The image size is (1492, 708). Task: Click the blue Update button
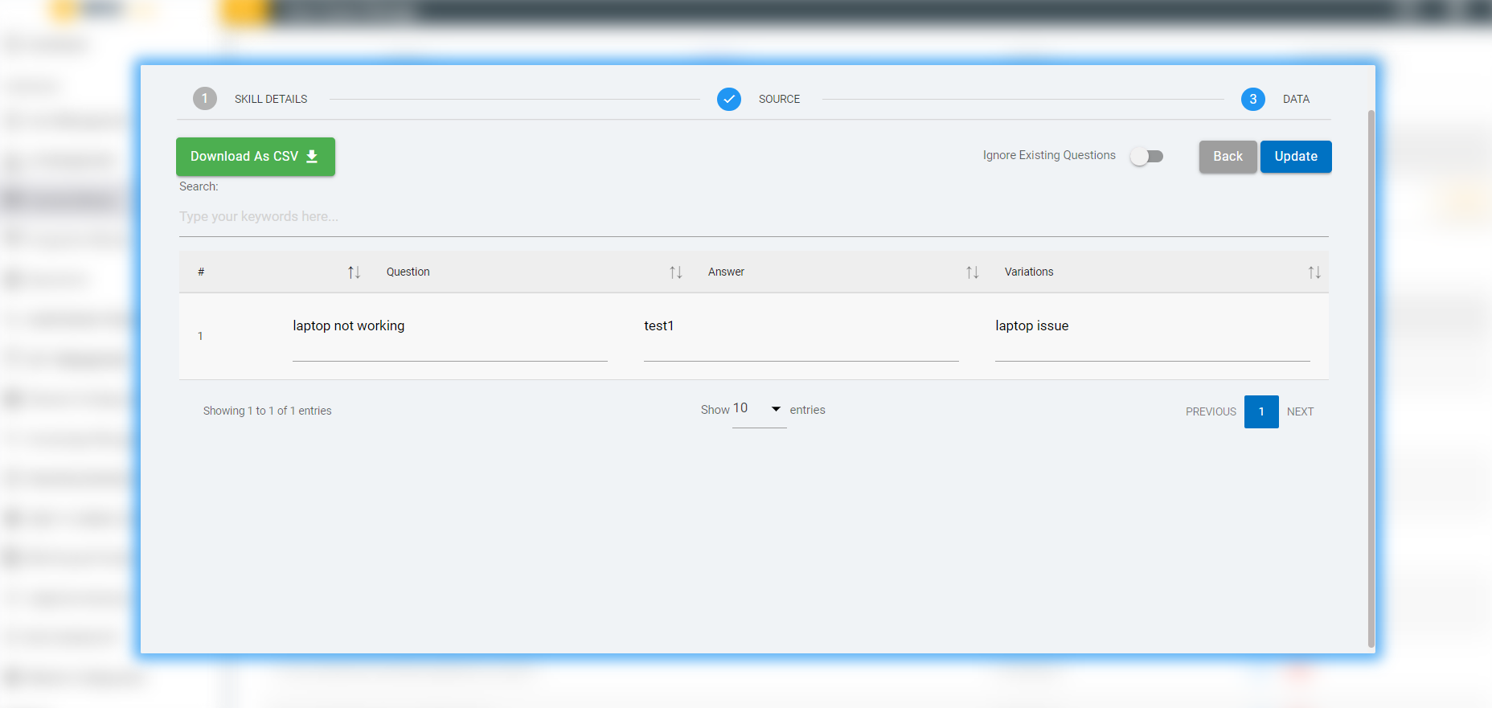(1296, 157)
